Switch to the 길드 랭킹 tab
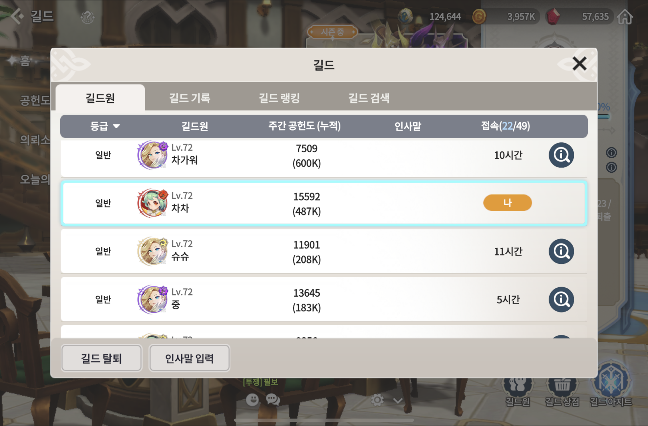648x426 pixels. (279, 98)
